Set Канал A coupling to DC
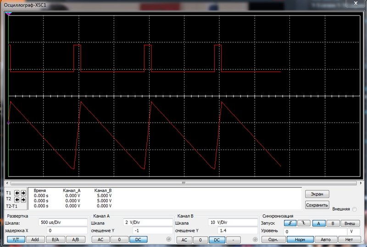This screenshot has height=247, width=367. click(x=139, y=240)
